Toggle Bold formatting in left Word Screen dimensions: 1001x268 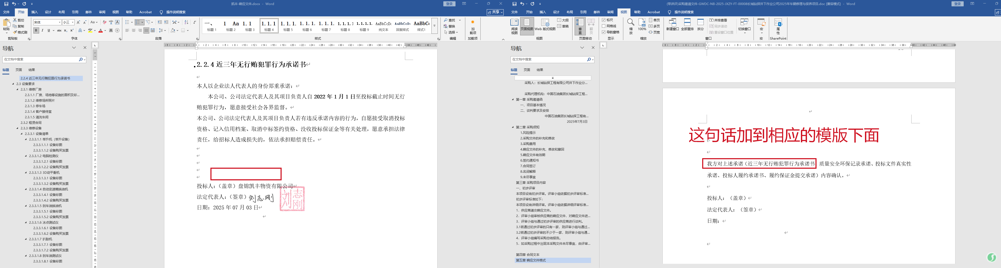tap(36, 30)
